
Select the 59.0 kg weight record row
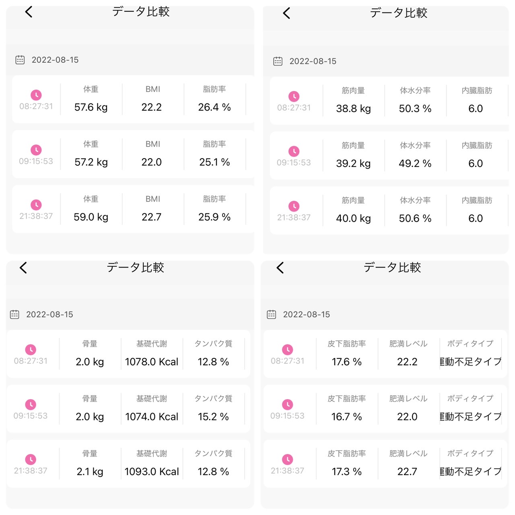pos(133,209)
